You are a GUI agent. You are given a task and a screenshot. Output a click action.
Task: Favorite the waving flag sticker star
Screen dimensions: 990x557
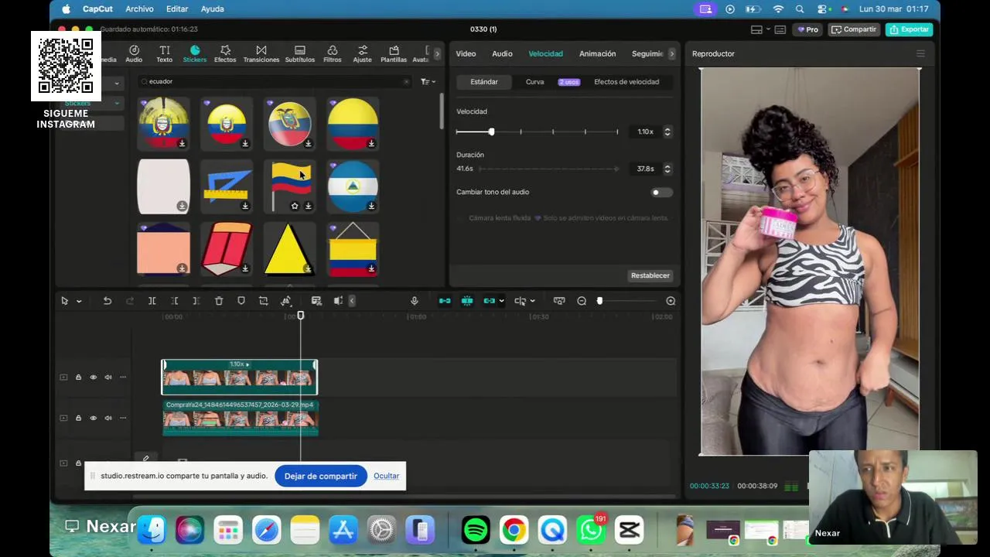coord(295,206)
